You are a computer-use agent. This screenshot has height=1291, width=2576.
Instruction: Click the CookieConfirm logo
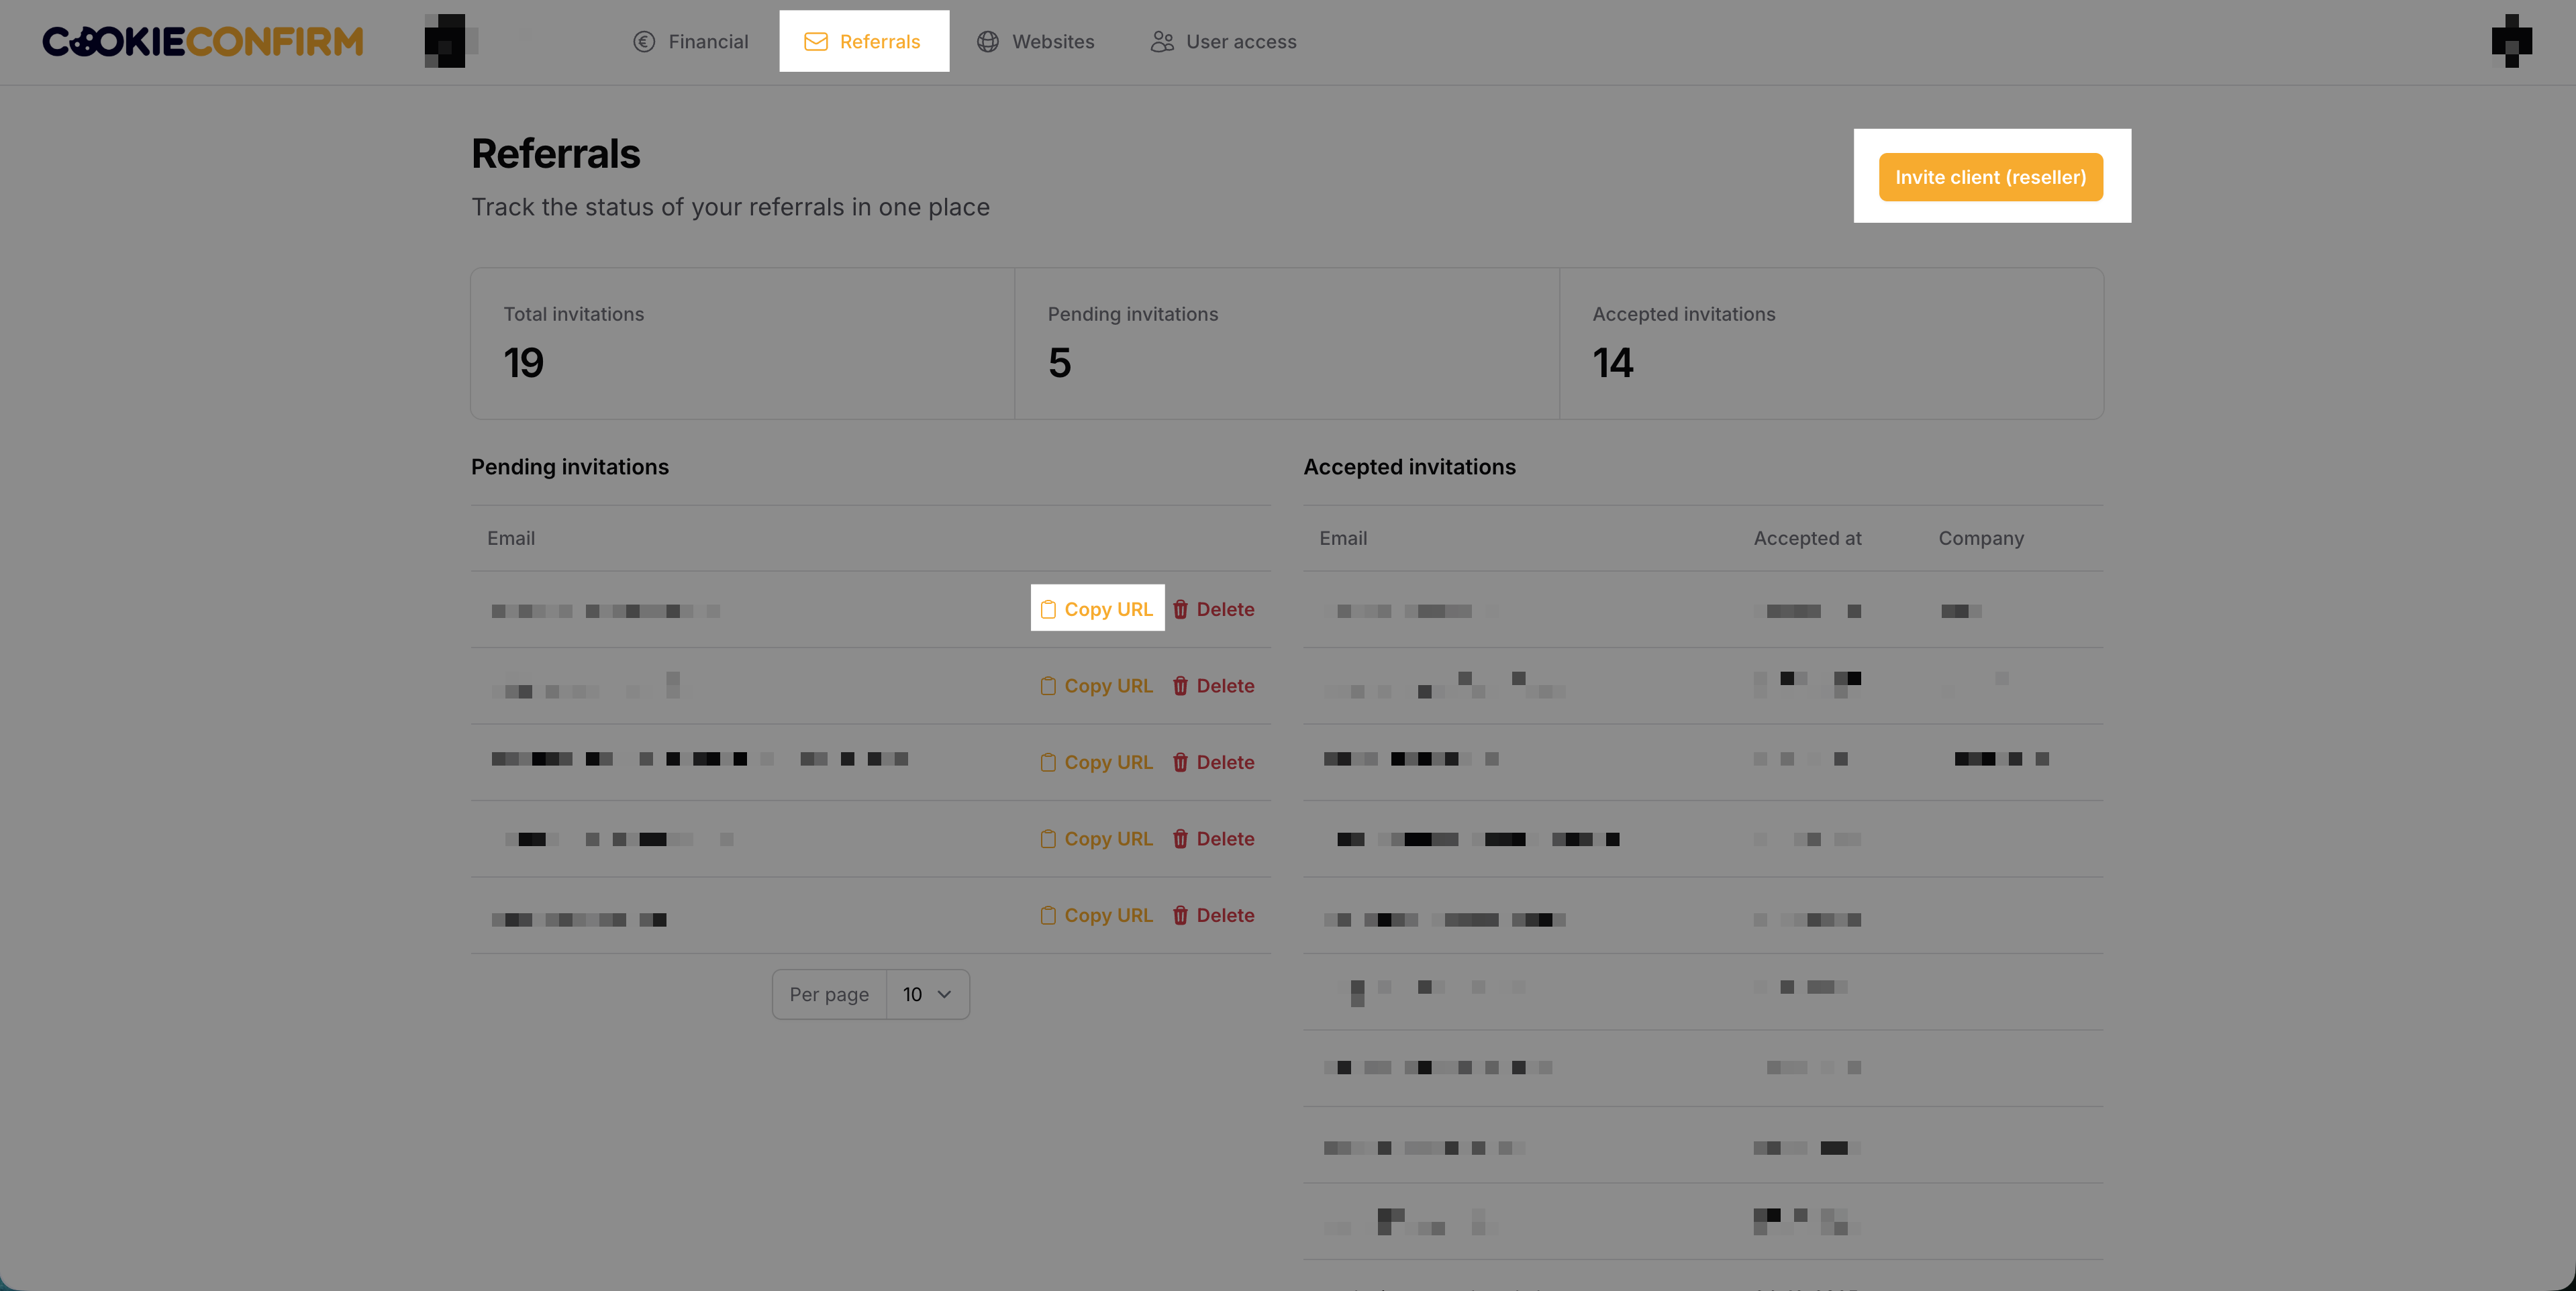click(202, 41)
